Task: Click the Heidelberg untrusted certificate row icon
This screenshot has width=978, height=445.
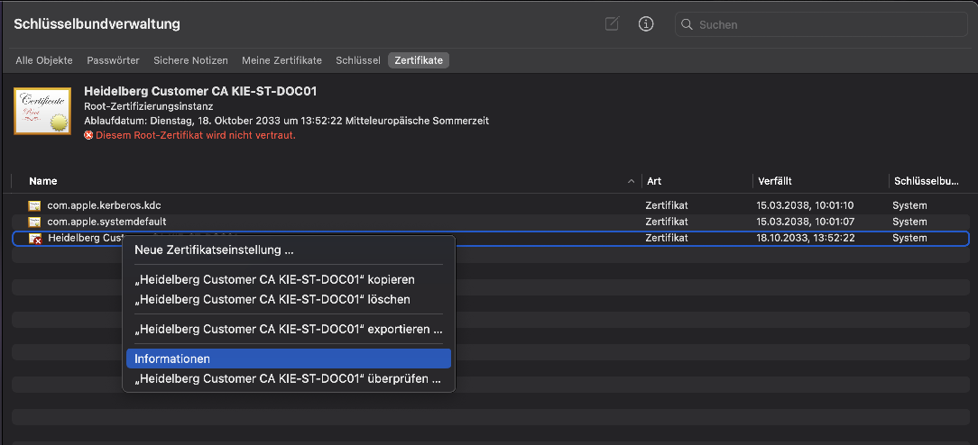Action: click(x=35, y=239)
